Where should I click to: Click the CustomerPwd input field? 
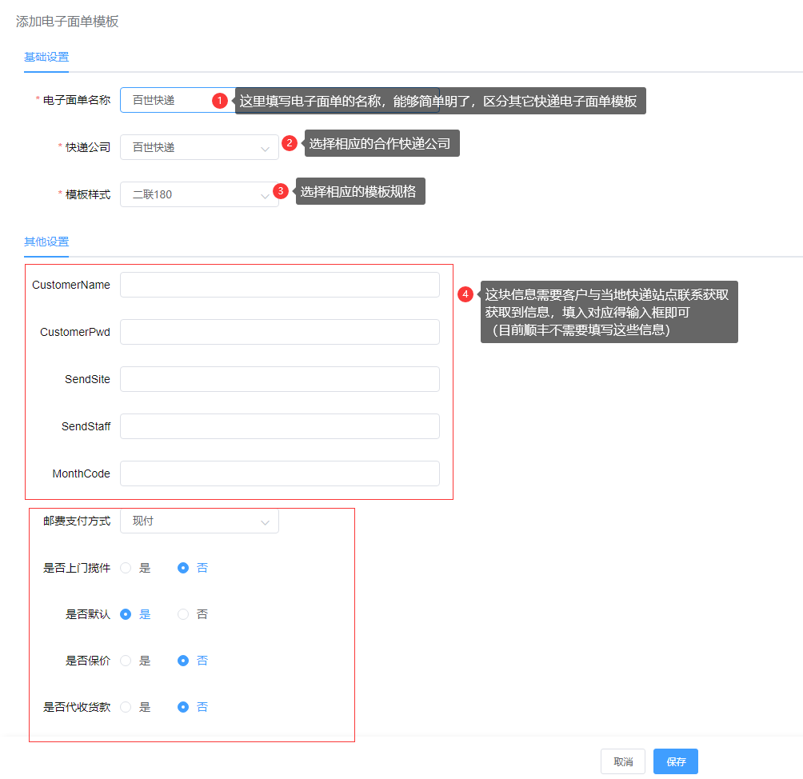[x=279, y=332]
